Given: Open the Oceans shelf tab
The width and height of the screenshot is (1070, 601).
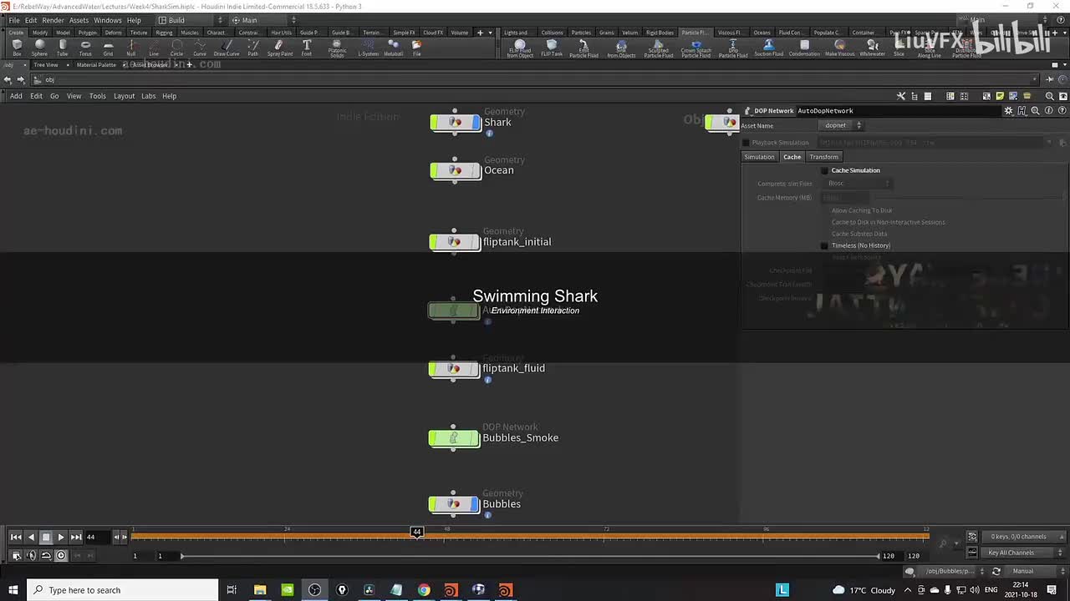Looking at the screenshot, I should click(x=762, y=33).
